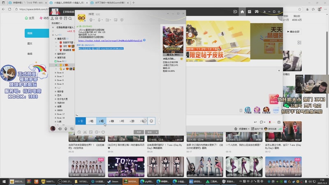The image size is (329, 185).
Task: Open OBS from the Windows taskbar
Action: tap(65, 181)
